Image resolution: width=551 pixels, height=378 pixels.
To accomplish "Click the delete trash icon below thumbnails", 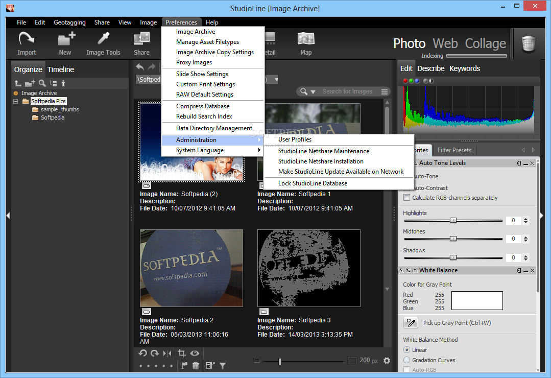I will pos(196,366).
